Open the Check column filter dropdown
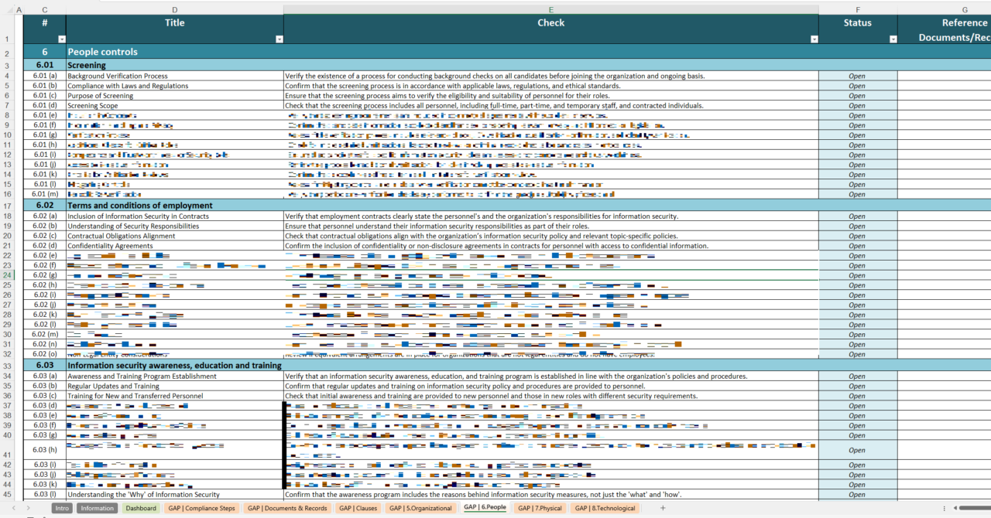This screenshot has width=991, height=518. point(813,37)
